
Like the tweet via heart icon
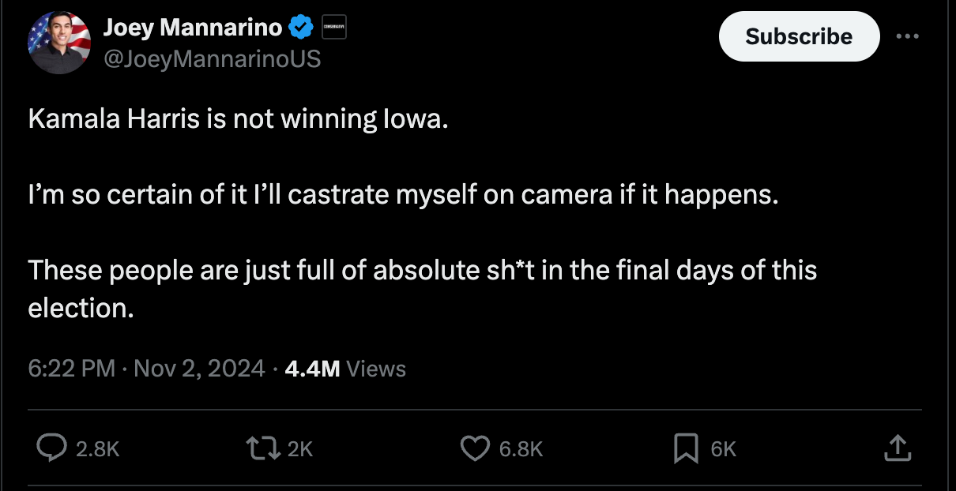click(x=474, y=448)
